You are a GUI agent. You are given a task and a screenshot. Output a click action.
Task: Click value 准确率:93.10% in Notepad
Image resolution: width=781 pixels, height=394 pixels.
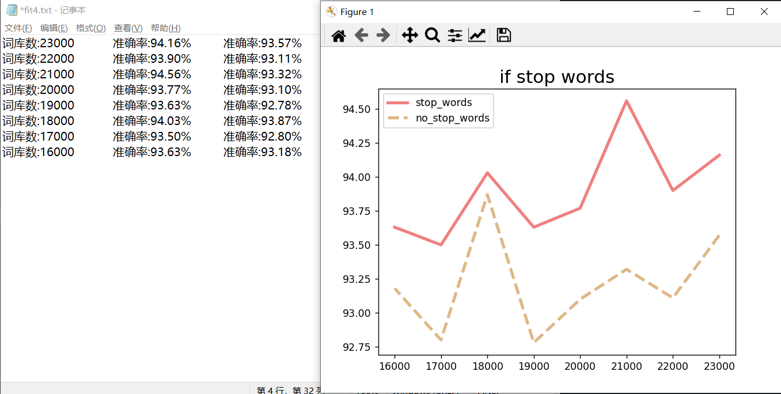coord(263,90)
